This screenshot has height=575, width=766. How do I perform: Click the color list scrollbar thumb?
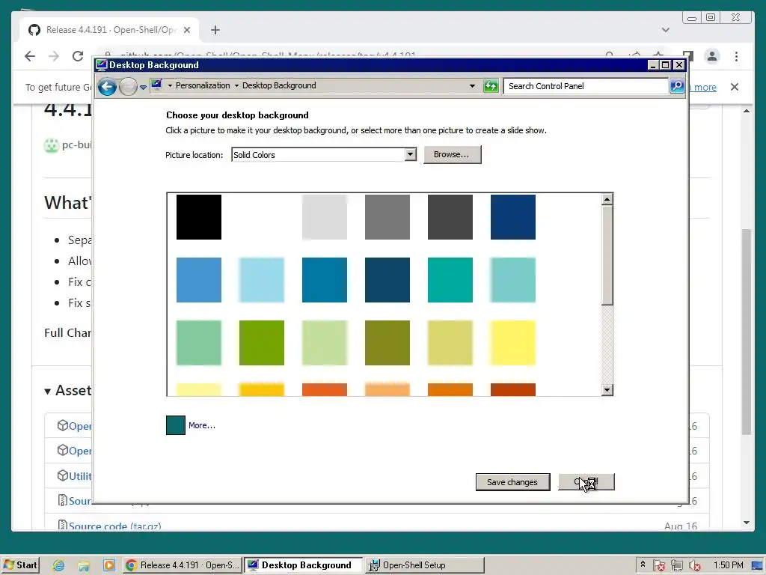click(x=607, y=255)
